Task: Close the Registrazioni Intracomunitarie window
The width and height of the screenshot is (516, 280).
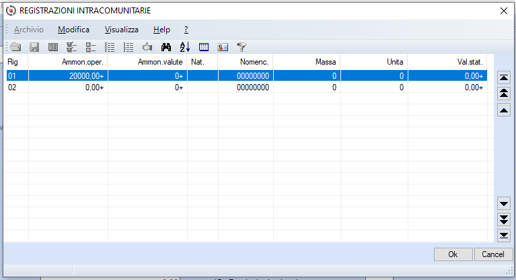Action: click(503, 11)
